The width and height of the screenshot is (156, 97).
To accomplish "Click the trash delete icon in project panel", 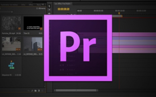I will coord(42,91).
